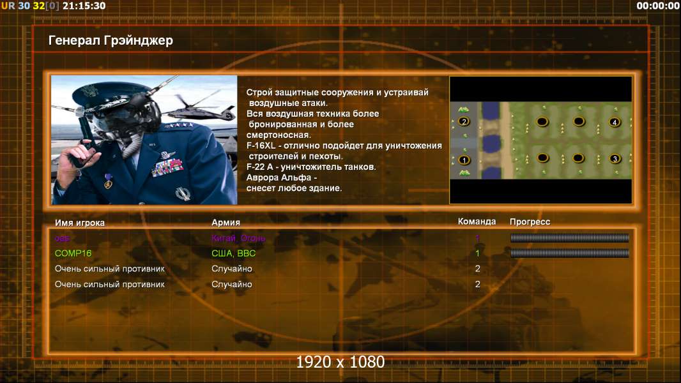Click the 00:00:00 timer at top right
The height and width of the screenshot is (383, 681).
(x=658, y=6)
